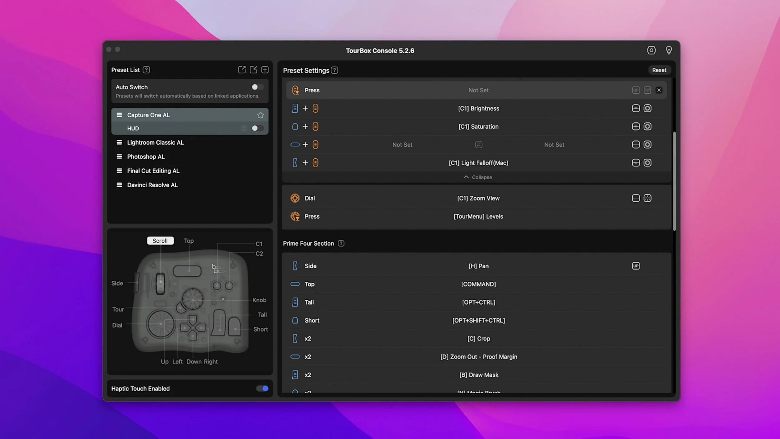This screenshot has width=780, height=439.
Task: Select the C1 label on the device diagram
Action: (x=259, y=244)
